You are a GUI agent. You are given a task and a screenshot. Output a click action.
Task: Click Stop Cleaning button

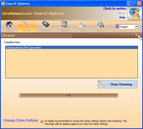[118, 84]
